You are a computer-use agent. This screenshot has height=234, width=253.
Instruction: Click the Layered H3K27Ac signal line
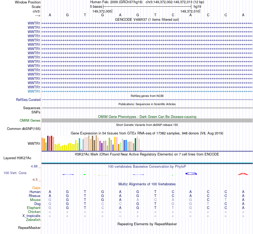[x=147, y=163]
